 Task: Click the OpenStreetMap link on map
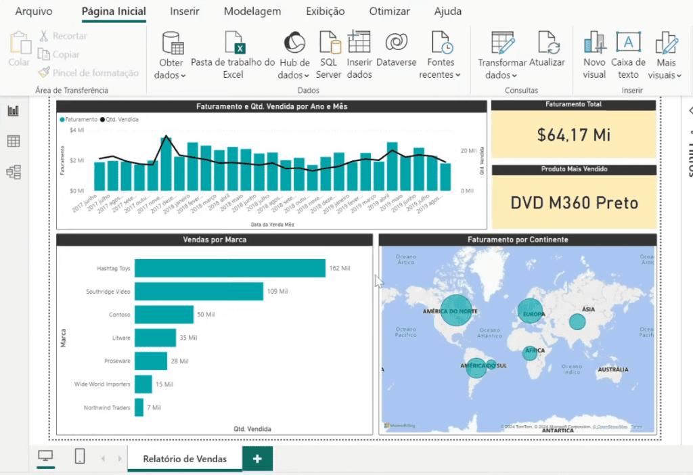click(610, 427)
